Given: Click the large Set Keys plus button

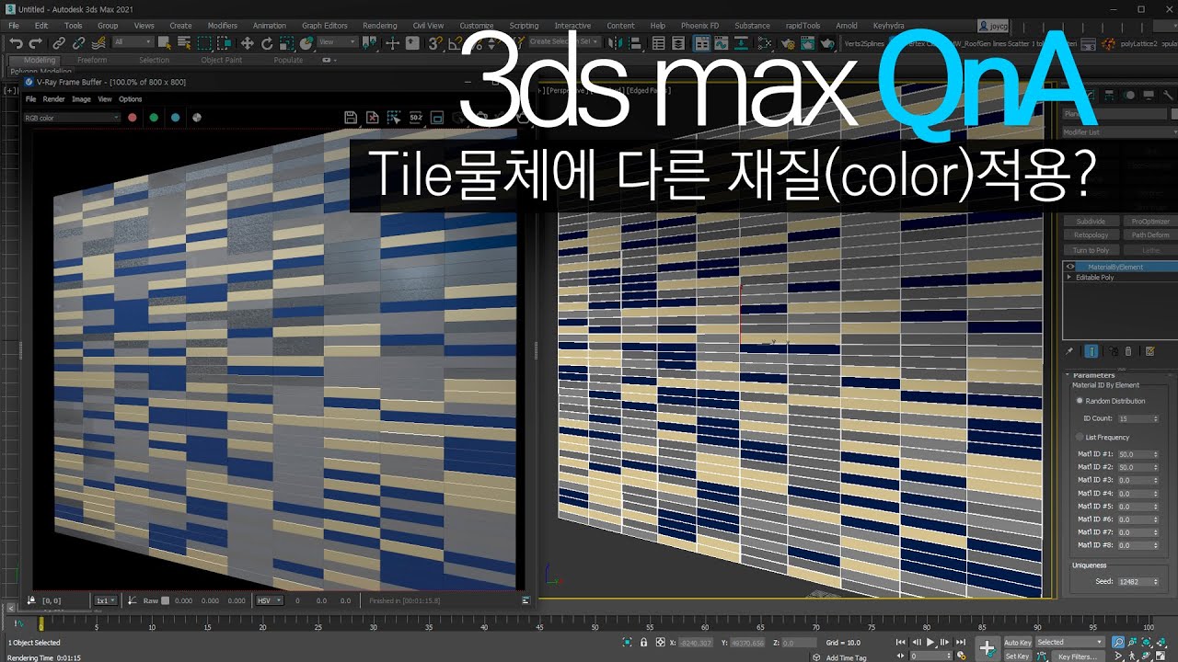Looking at the screenshot, I should click(x=987, y=648).
